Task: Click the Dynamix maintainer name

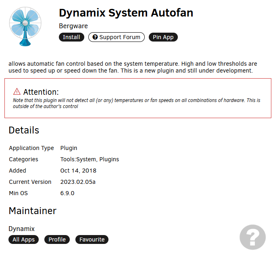Action: [x=21, y=229]
